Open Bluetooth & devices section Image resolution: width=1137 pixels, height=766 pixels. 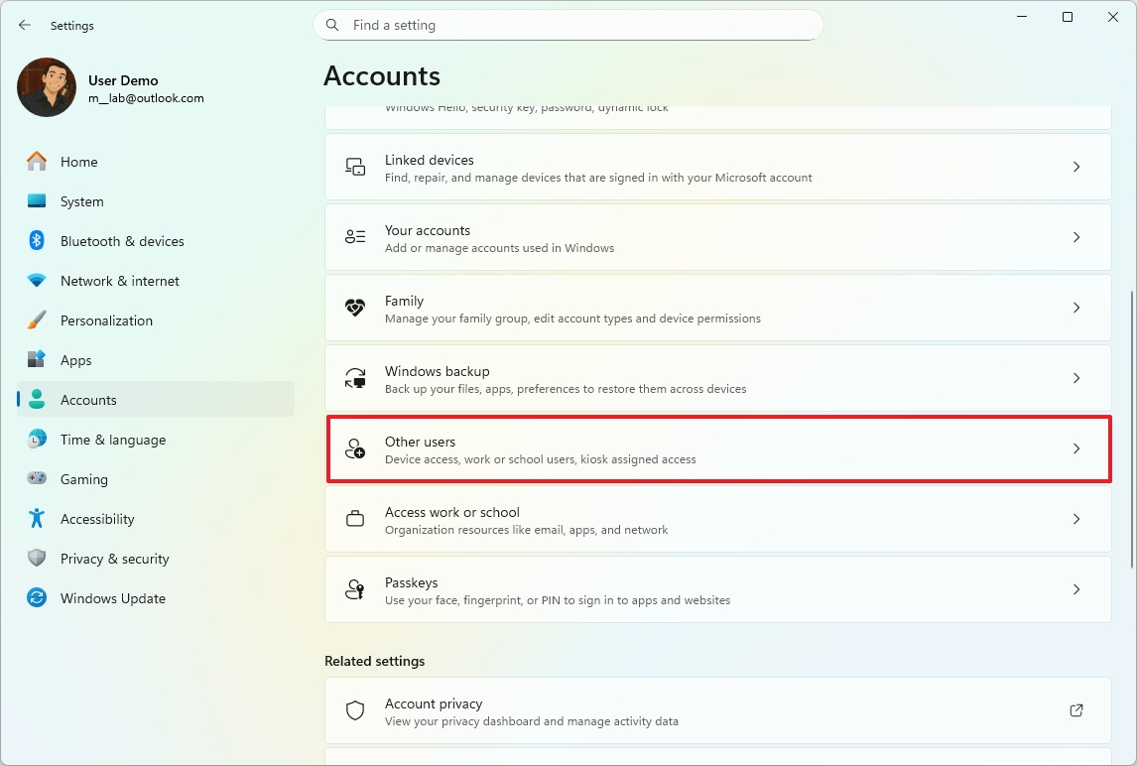tap(156, 241)
